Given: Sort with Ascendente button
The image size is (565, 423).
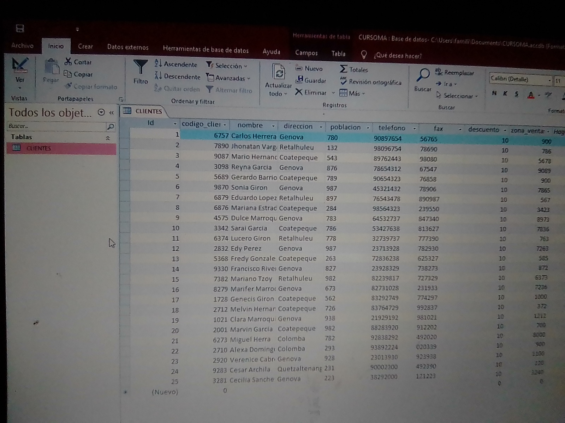Looking at the screenshot, I should pyautogui.click(x=176, y=64).
